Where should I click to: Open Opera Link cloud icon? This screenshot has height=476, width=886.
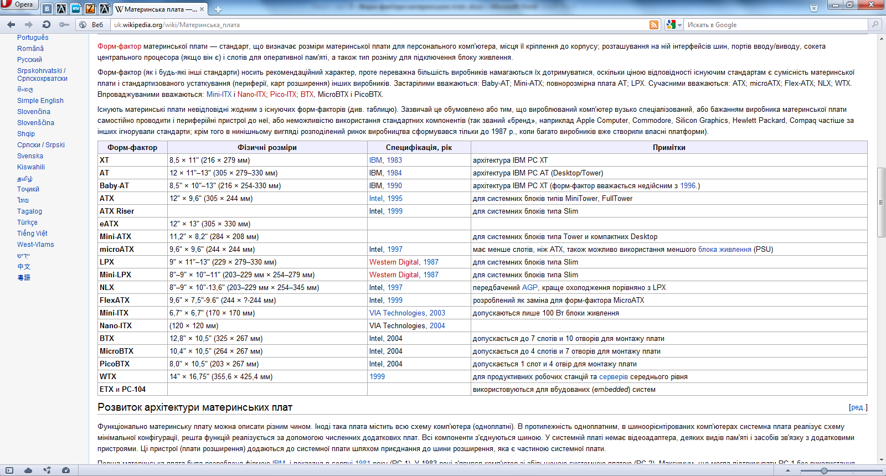coord(28,470)
